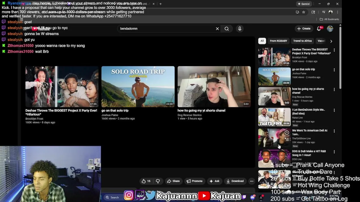The width and height of the screenshot is (360, 202).
Task: Open a new browser tab
Action: coord(161,4)
